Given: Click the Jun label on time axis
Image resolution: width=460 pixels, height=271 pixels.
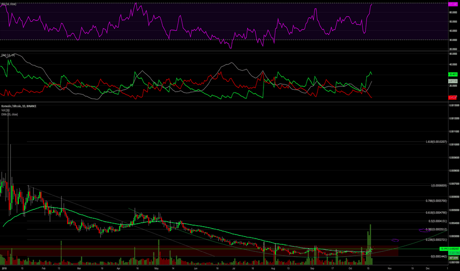Looking at the screenshot, I should (195, 268).
